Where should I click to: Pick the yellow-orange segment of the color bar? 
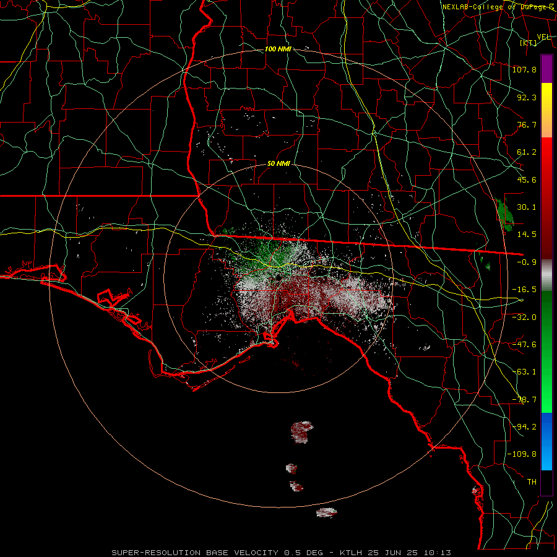546,110
